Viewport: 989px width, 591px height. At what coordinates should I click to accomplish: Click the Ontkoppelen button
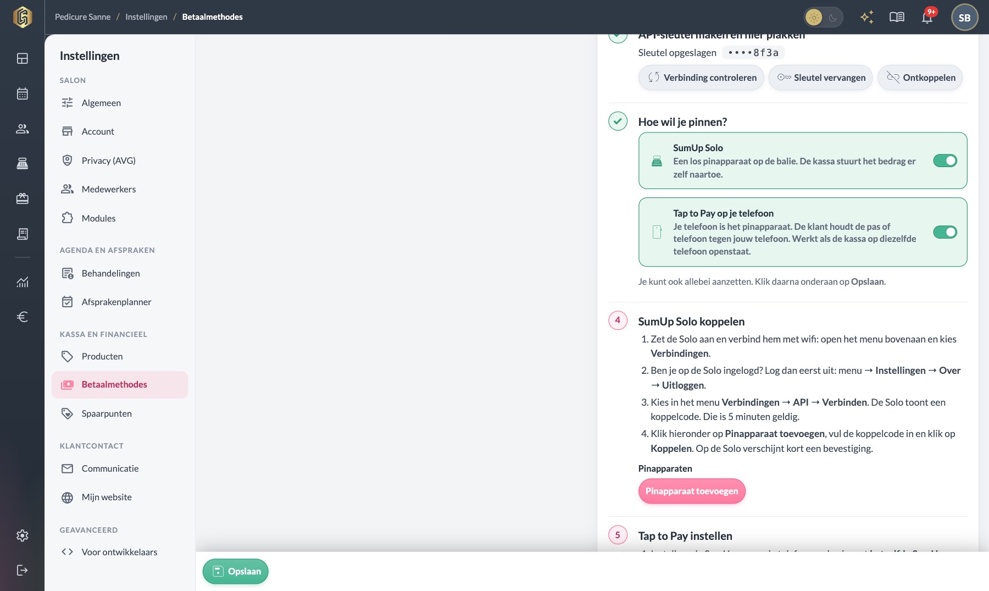[x=920, y=78]
